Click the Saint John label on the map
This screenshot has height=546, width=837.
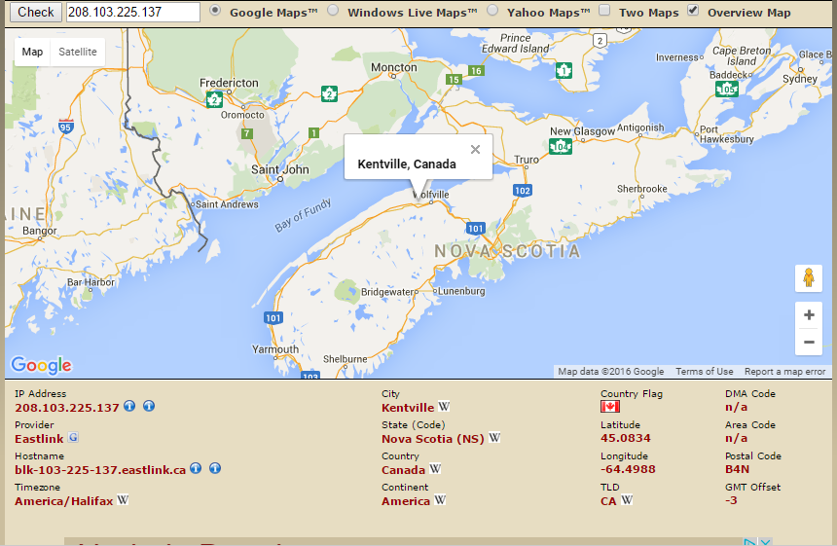(280, 169)
